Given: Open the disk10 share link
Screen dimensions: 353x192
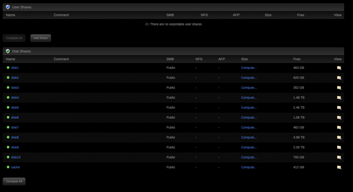Looking at the screenshot, I should [x=16, y=157].
